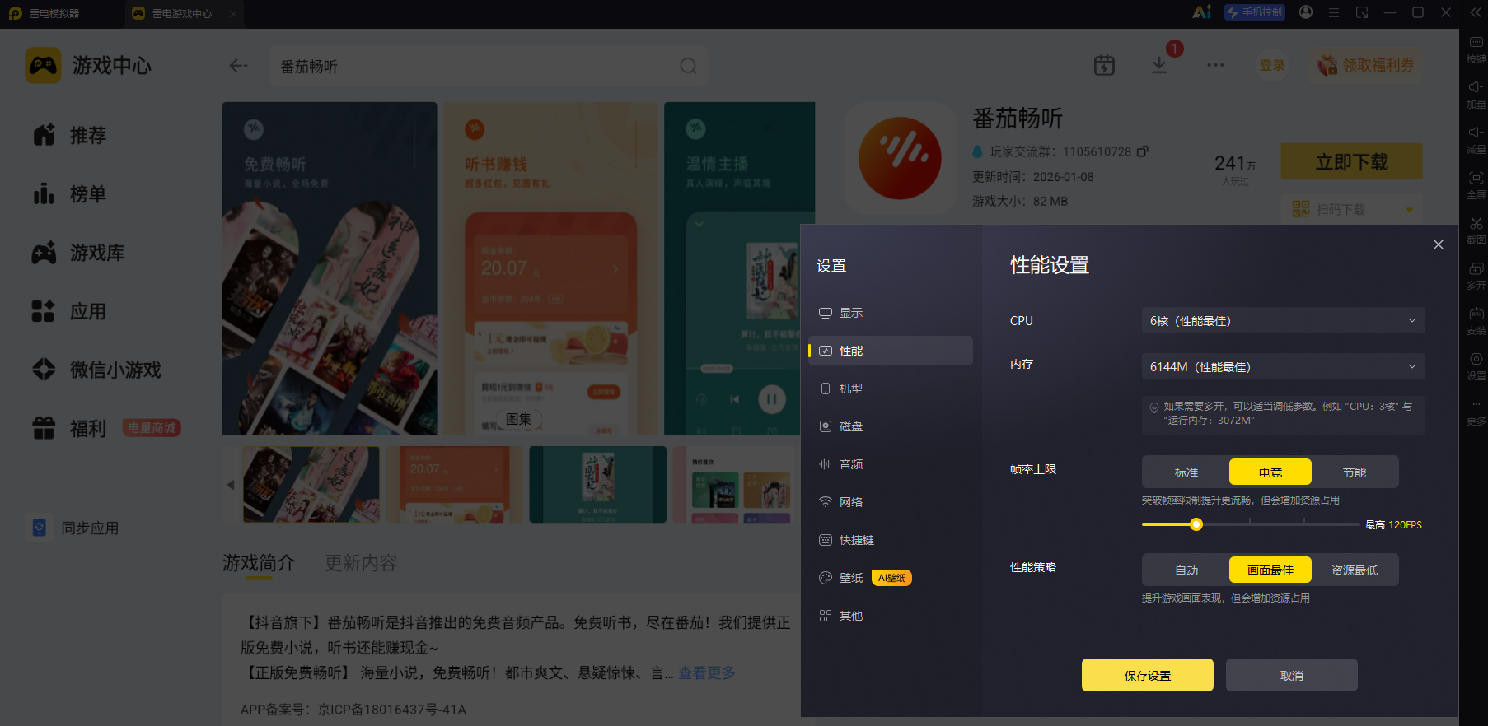1488x726 pixels.
Task: Open the 按键 keymapping tool in right sidebar
Action: 1476,49
